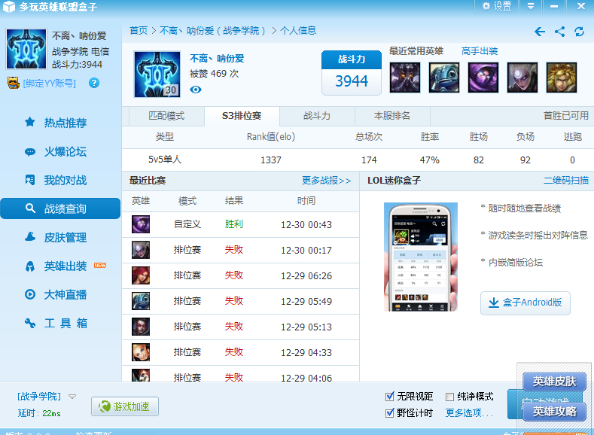Click 个人信息 breadcrumb text
The image size is (594, 435).
(x=298, y=31)
